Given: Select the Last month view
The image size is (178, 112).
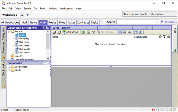Looking at the screenshot, I should (24, 52).
